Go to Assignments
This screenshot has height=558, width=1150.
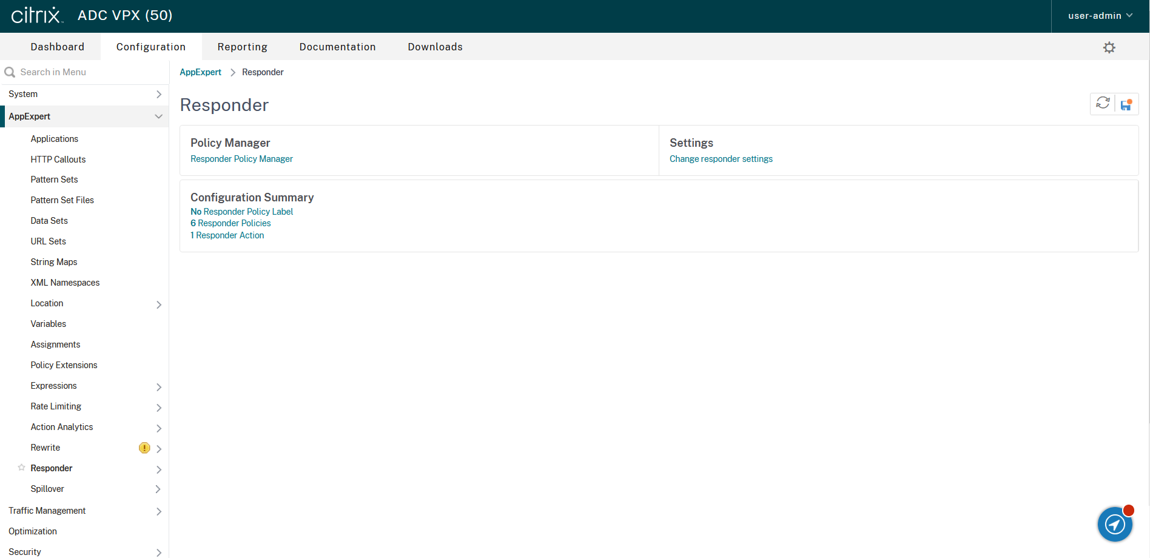tap(55, 345)
